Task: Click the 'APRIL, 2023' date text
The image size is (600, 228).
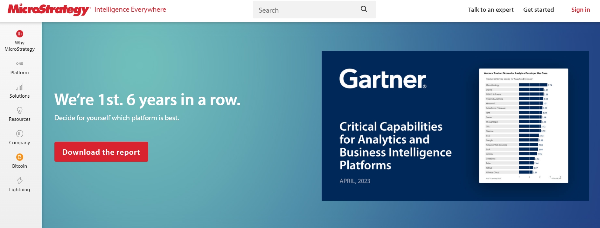Action: (355, 181)
